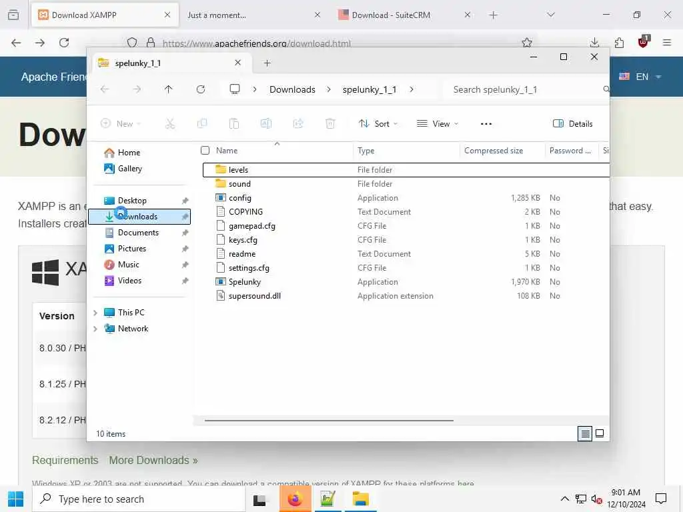This screenshot has width=683, height=512.
Task: Open the EN language dropdown on the webpage
Action: 640,77
